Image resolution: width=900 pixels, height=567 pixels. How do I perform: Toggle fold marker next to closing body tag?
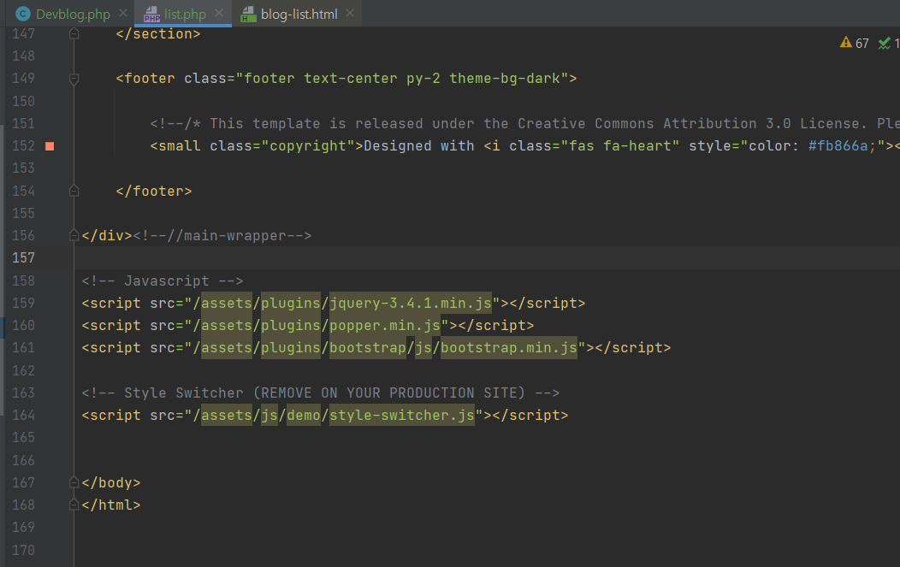(x=74, y=482)
